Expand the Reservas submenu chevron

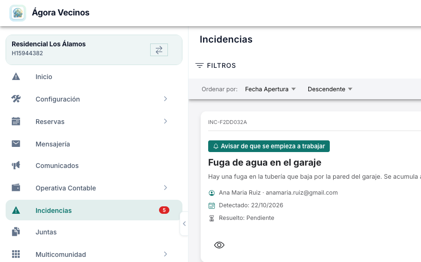coord(166,121)
